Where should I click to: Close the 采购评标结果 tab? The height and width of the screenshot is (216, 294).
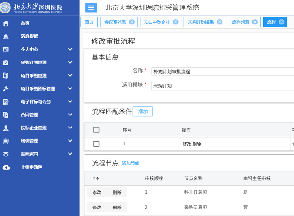219,22
